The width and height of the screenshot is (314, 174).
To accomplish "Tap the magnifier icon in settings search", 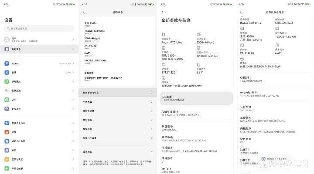I will [x=8, y=29].
